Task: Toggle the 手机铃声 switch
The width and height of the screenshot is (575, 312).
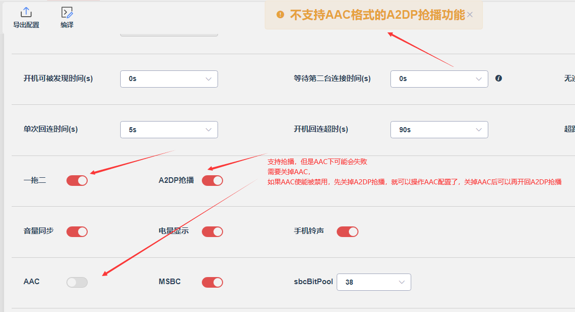Action: (347, 231)
